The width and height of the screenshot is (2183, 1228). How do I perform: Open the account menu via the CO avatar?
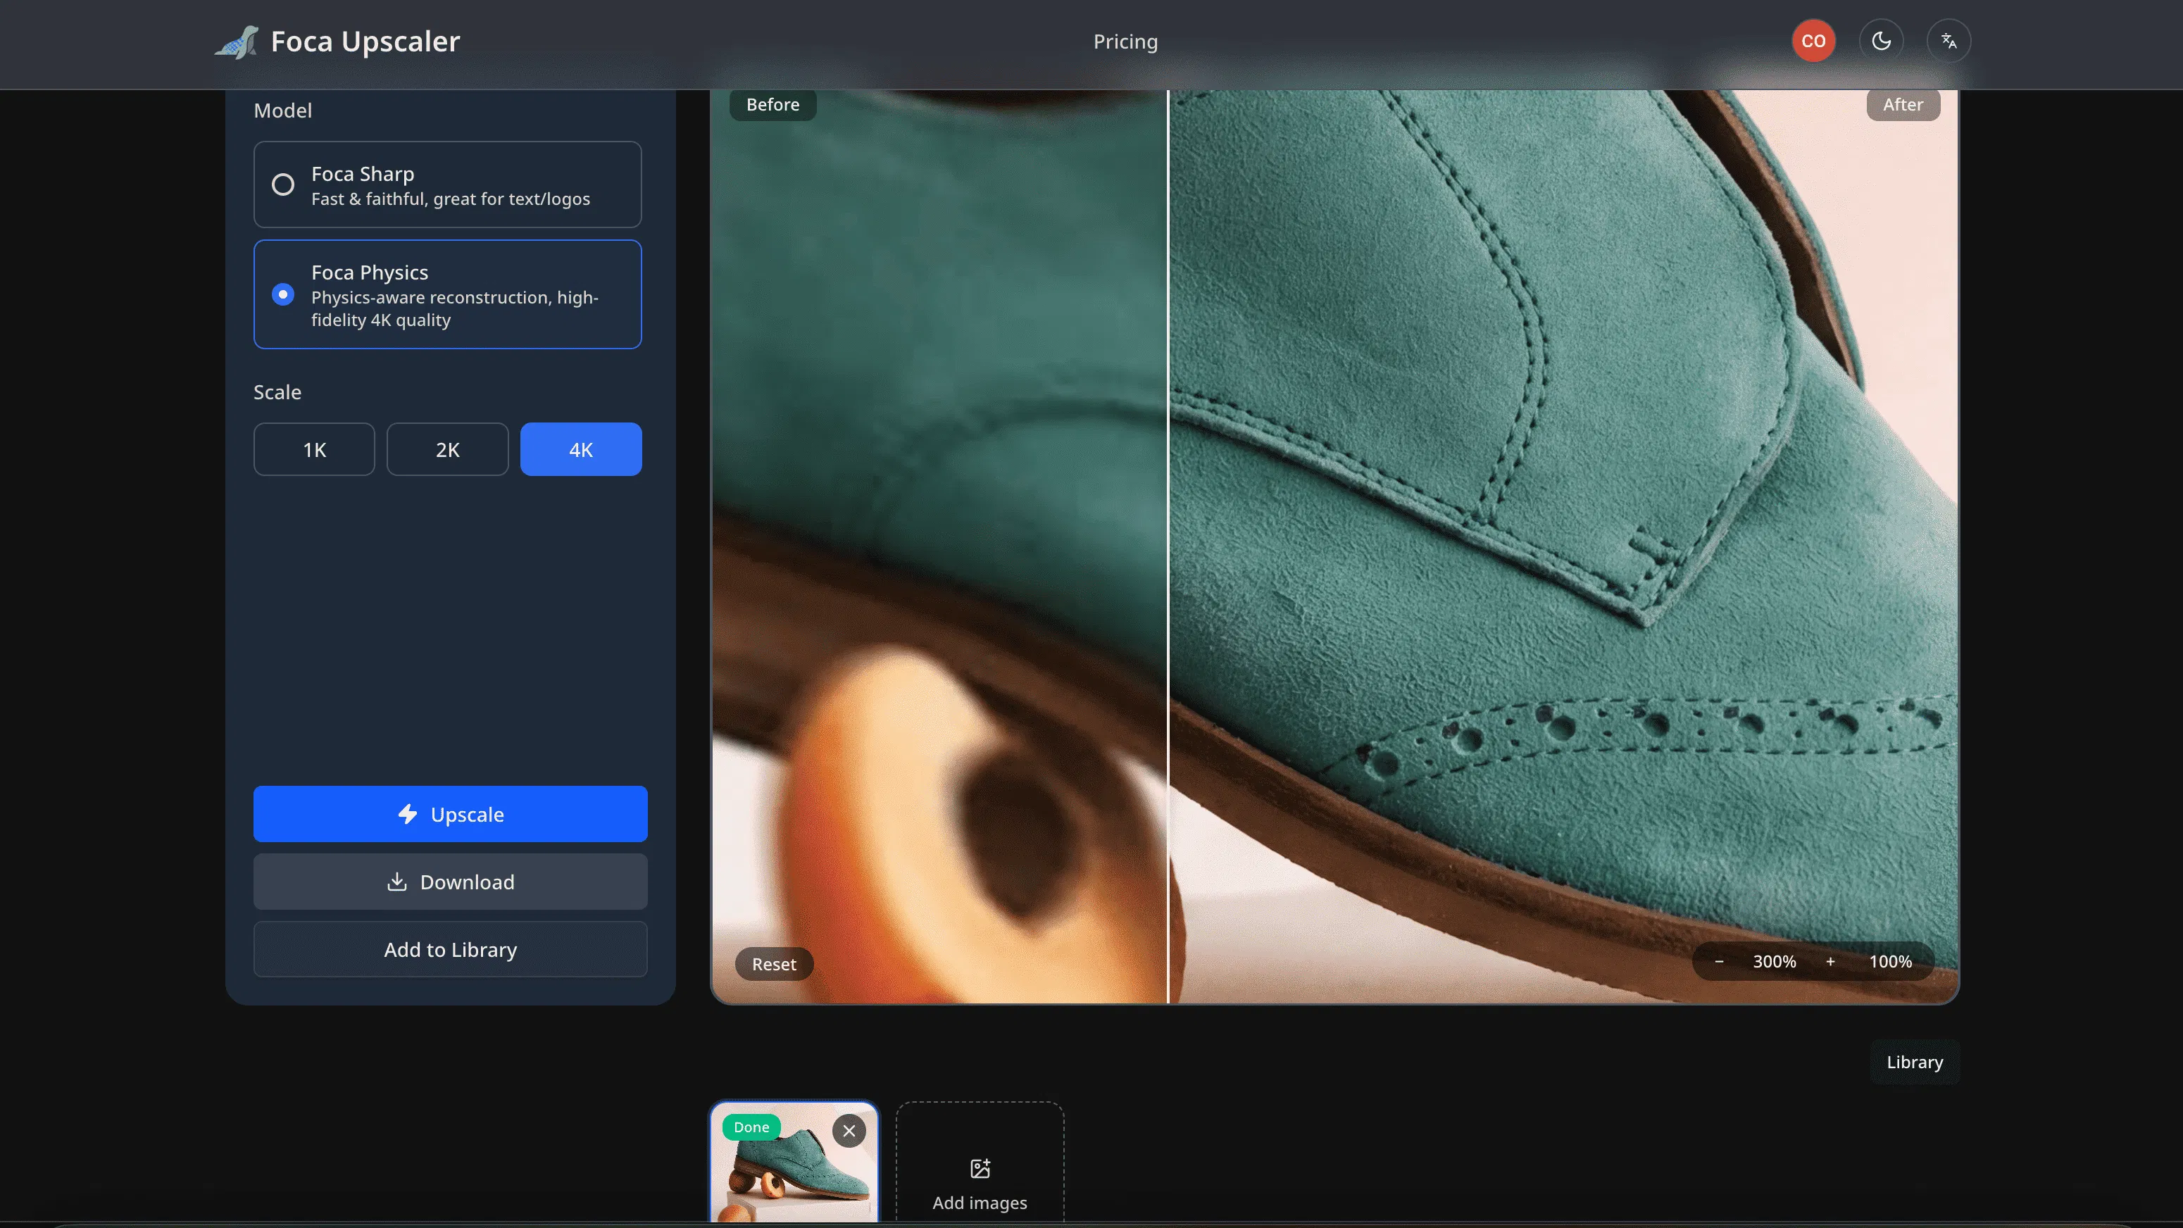click(x=1813, y=40)
